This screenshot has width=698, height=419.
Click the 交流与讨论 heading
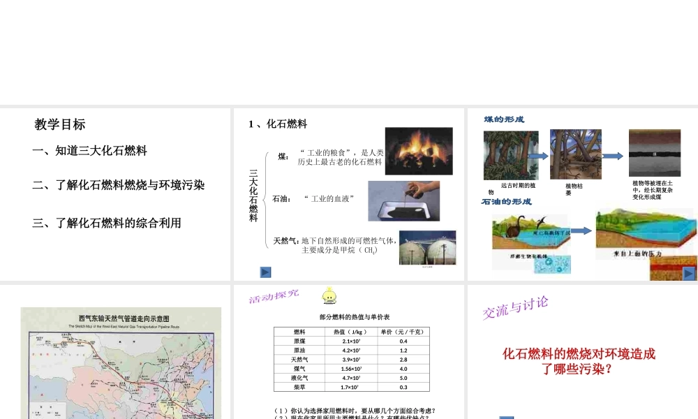click(515, 308)
